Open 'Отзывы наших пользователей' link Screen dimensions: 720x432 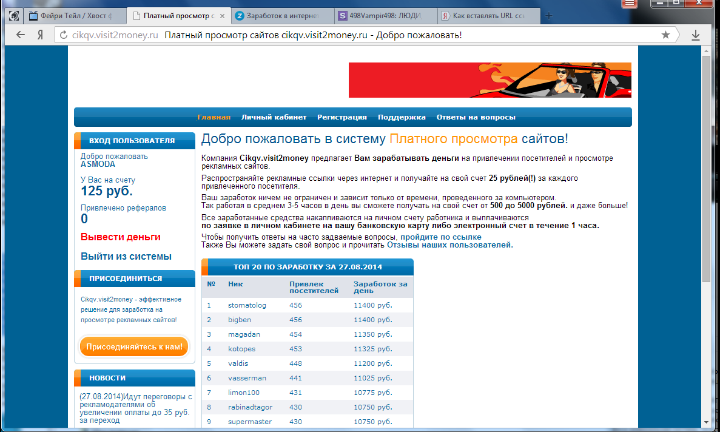[x=449, y=245]
